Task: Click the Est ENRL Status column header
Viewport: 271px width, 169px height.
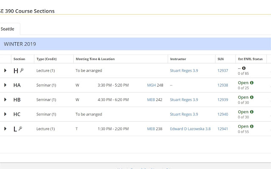Action: click(250, 59)
